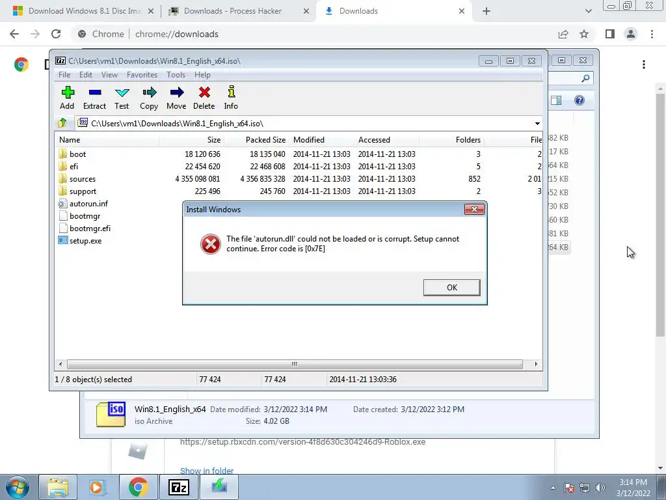Click the Add toolbar icon in 7-Zip
This screenshot has height=500, width=666.
point(67,98)
